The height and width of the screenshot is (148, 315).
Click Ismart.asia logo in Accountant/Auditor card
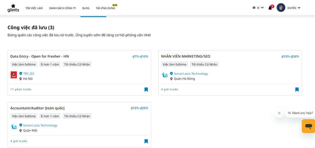(x=14, y=127)
